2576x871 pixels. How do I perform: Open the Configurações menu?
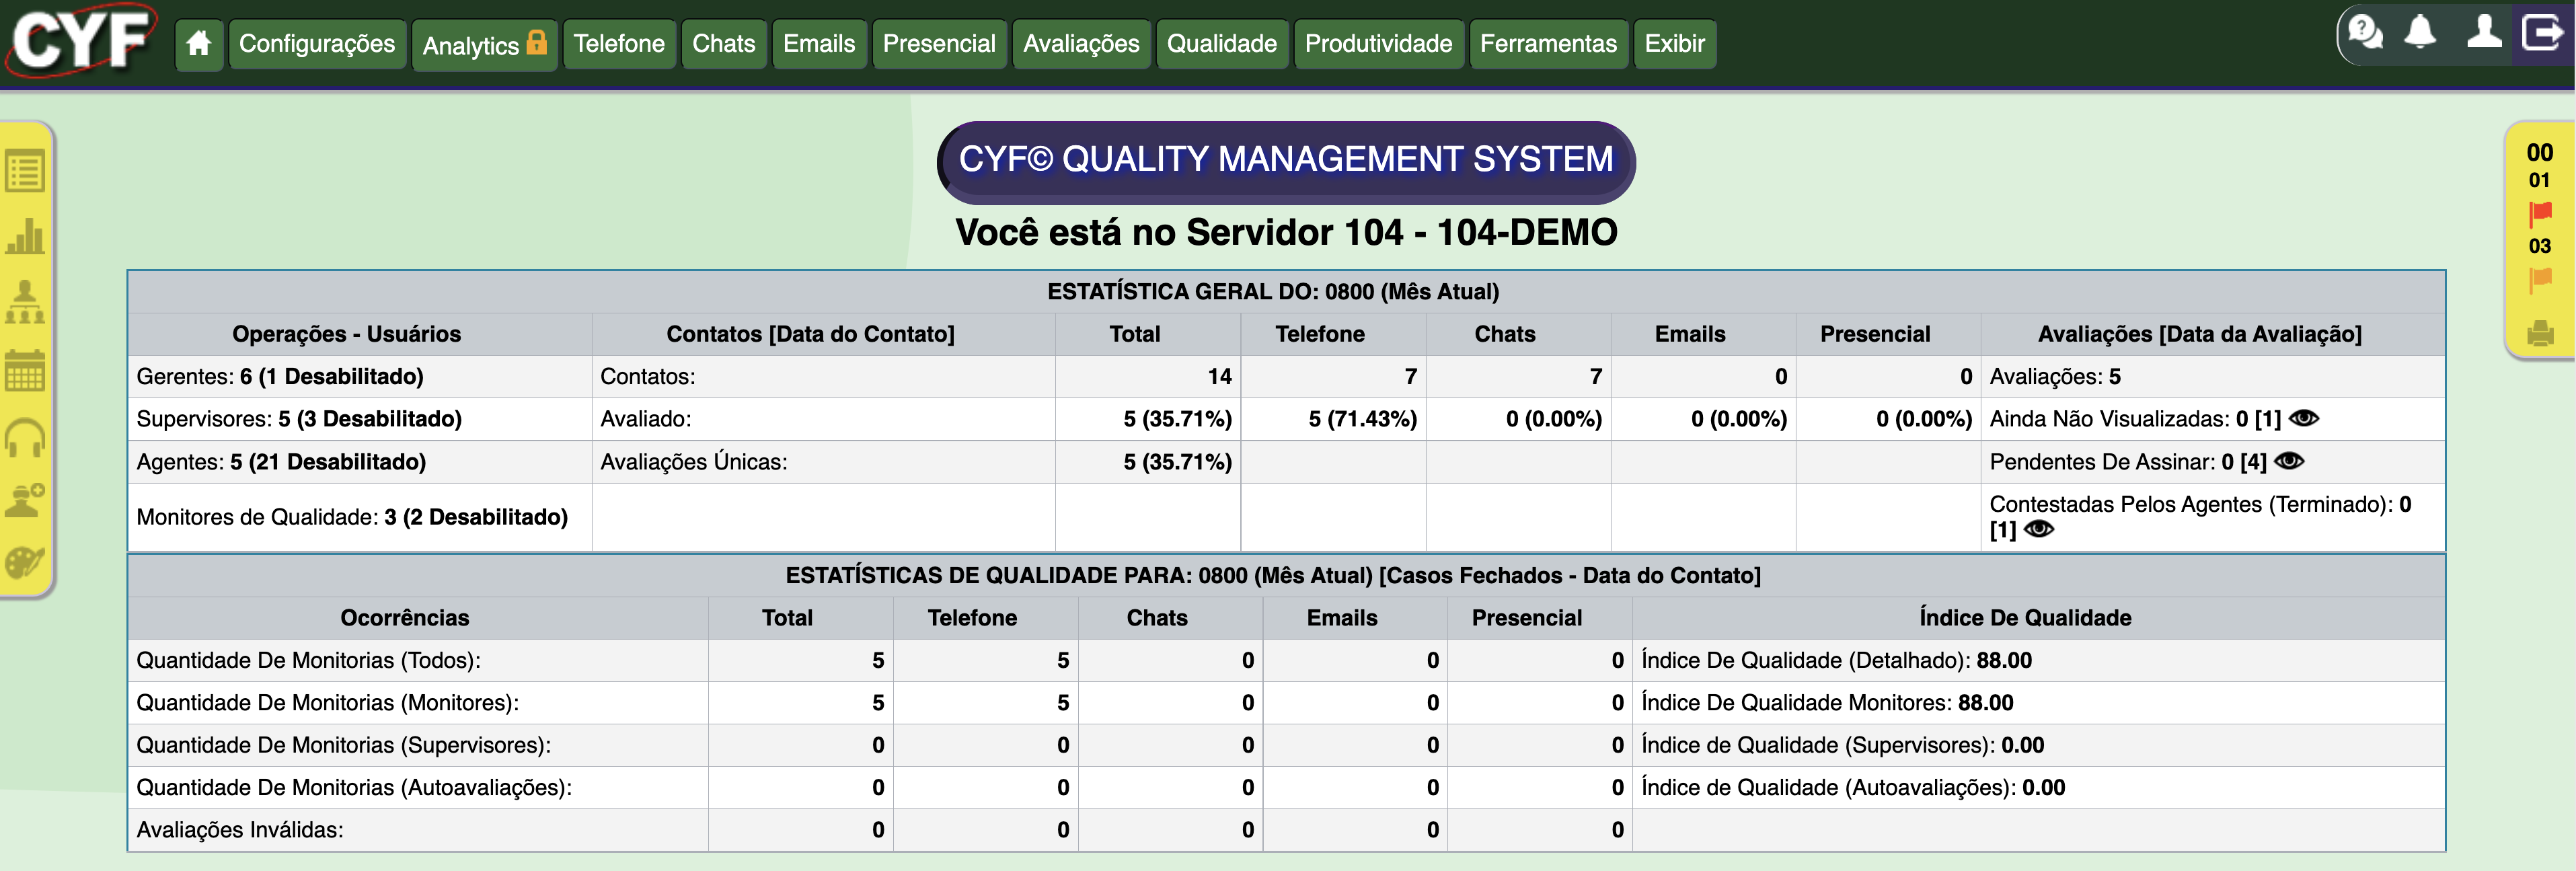click(317, 44)
